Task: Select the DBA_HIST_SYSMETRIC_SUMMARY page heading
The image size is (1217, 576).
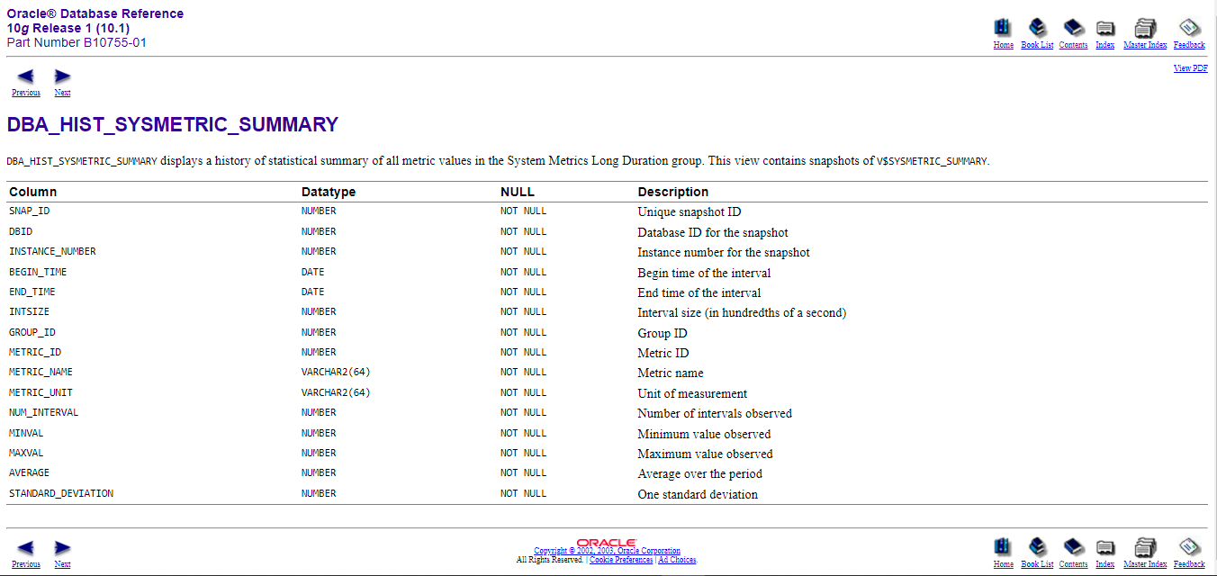Action: (173, 125)
